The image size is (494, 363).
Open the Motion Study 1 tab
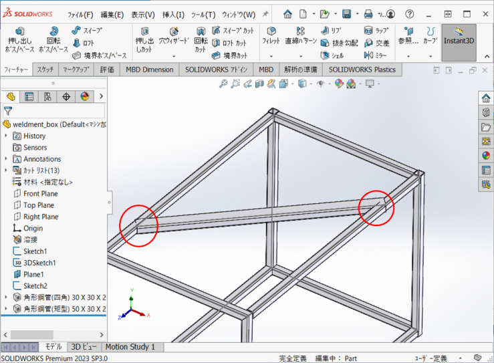tap(130, 347)
